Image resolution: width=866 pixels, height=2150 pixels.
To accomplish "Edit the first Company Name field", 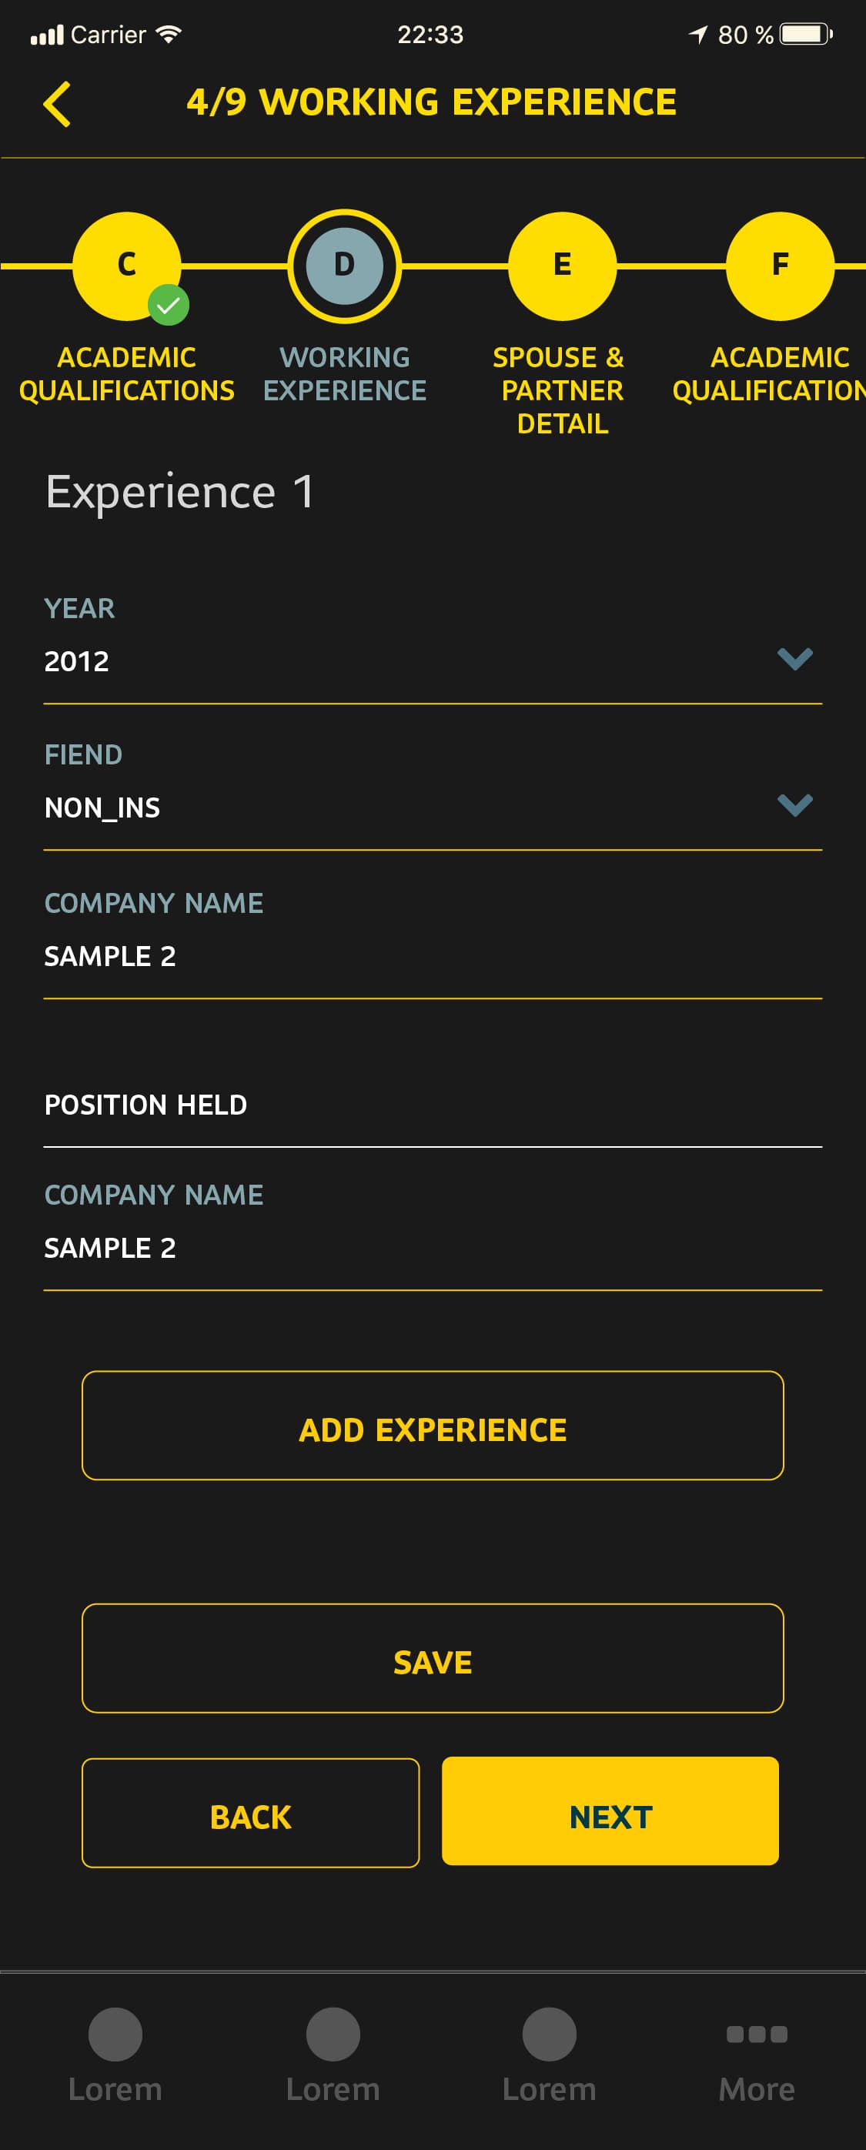I will [x=432, y=957].
